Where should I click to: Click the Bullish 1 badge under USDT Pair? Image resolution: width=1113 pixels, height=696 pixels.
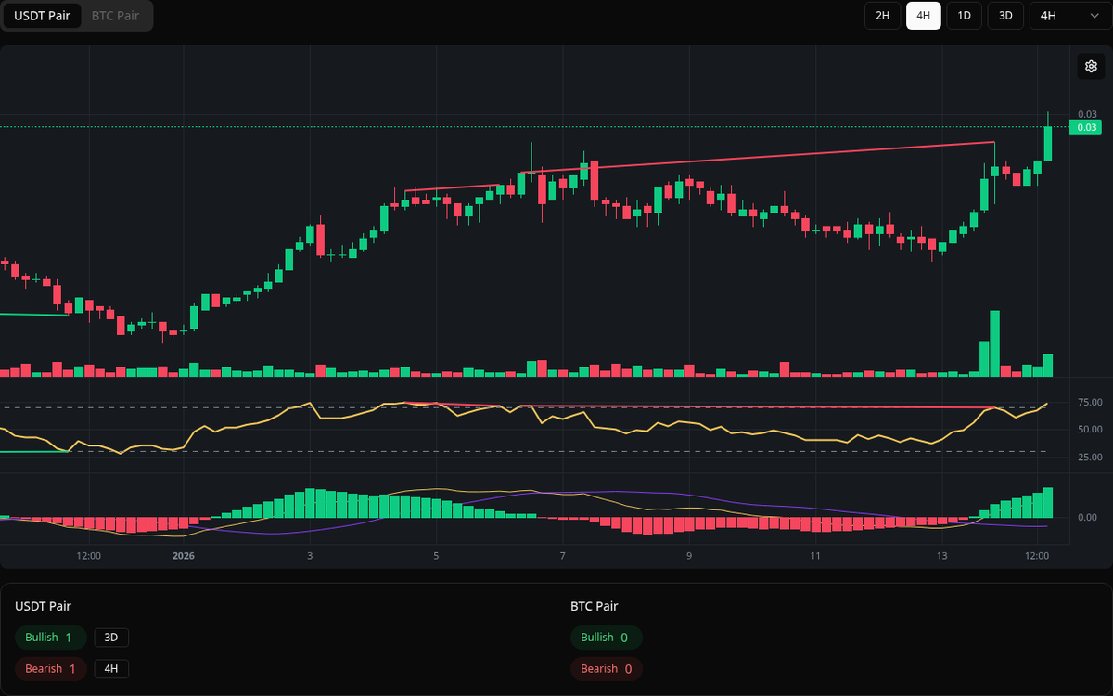pos(50,638)
